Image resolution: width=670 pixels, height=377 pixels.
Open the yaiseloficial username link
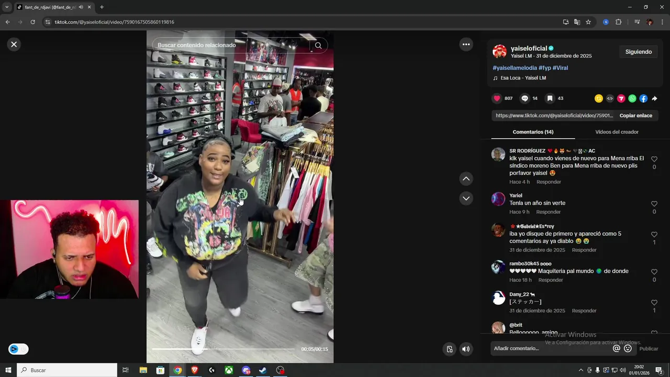point(529,48)
